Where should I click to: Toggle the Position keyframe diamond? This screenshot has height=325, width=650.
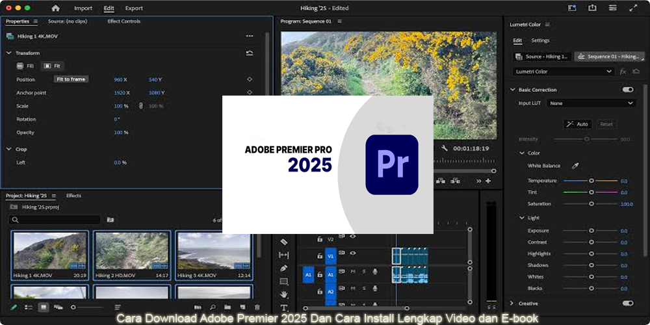pyautogui.click(x=250, y=79)
